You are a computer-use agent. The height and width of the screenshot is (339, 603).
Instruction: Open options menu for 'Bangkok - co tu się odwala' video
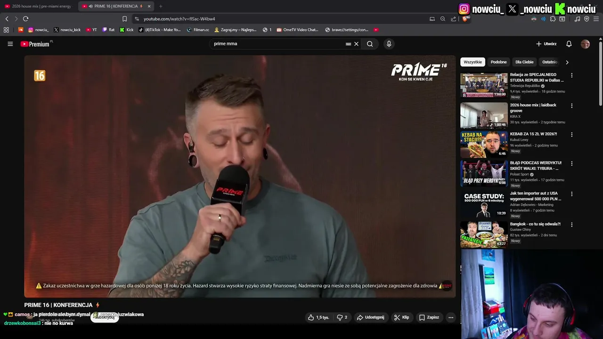[x=571, y=225]
